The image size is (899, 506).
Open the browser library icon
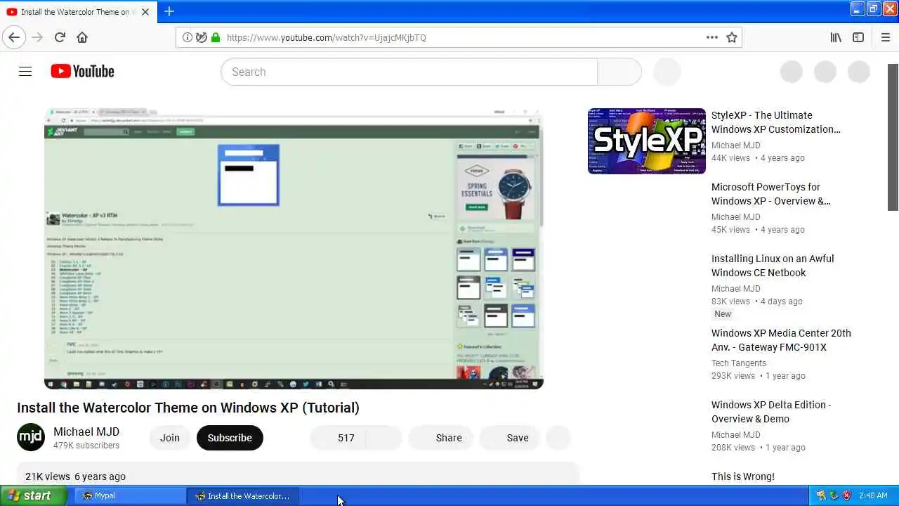point(836,37)
